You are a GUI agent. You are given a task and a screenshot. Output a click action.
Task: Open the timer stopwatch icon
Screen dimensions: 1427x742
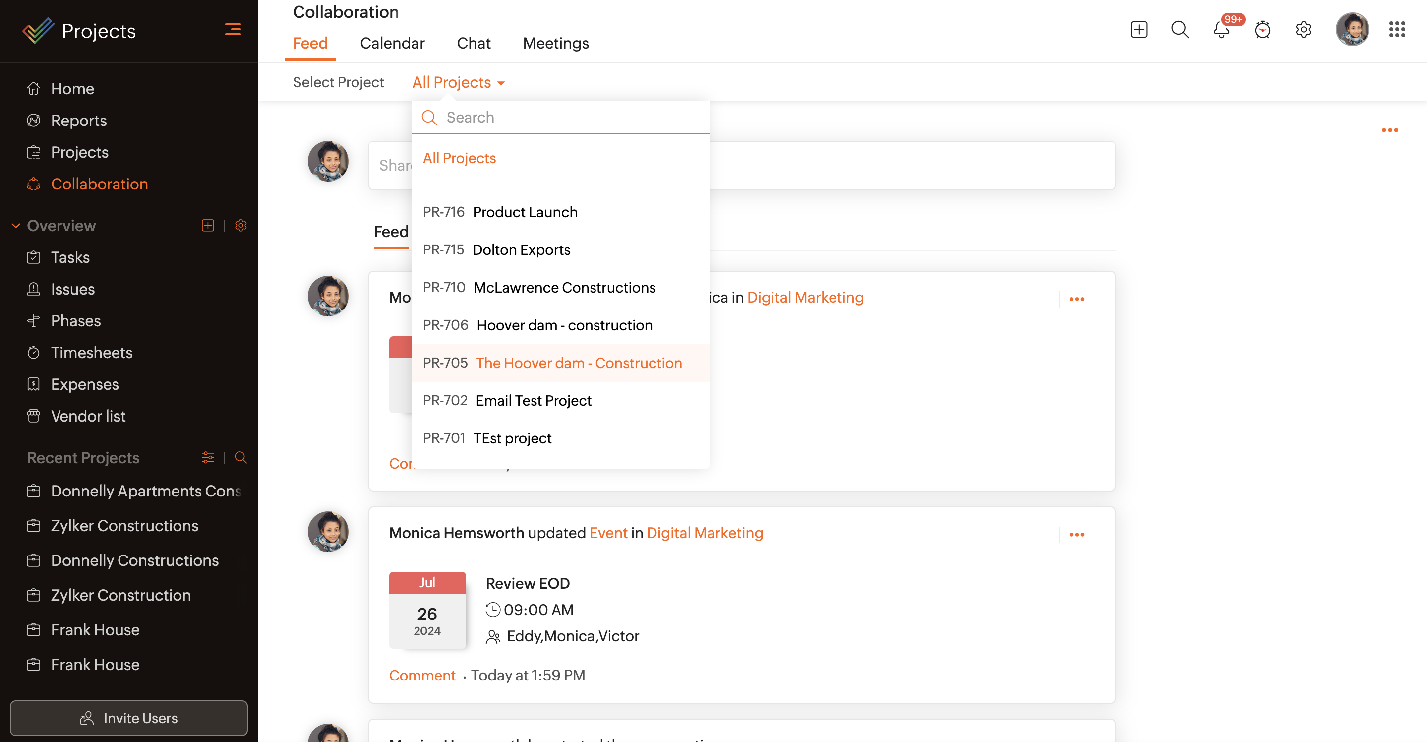[1262, 29]
